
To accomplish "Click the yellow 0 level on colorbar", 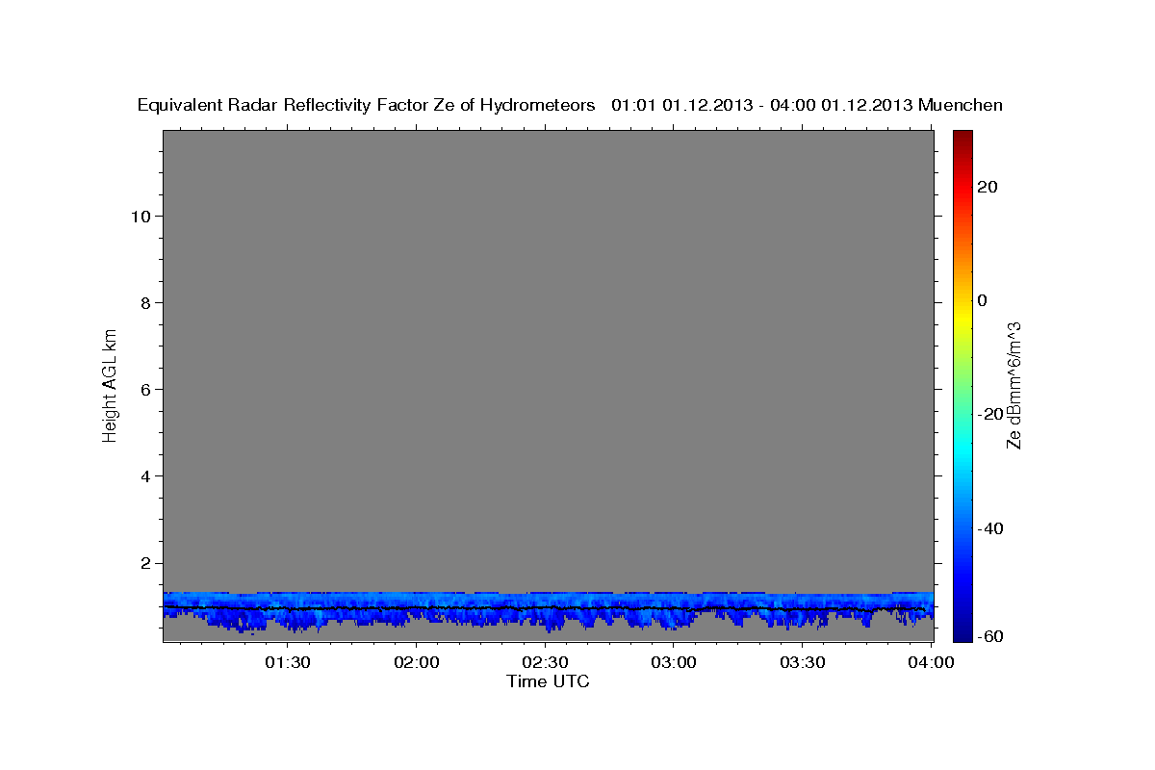I will click(963, 300).
